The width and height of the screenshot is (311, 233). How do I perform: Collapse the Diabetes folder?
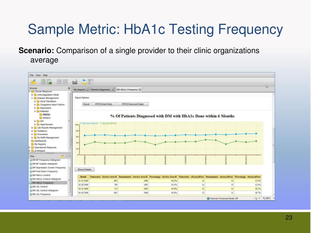coord(35,111)
